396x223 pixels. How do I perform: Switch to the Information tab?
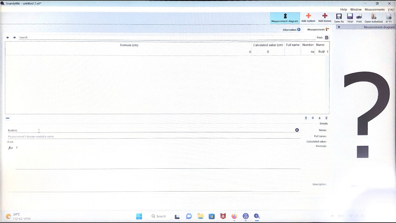(x=291, y=30)
